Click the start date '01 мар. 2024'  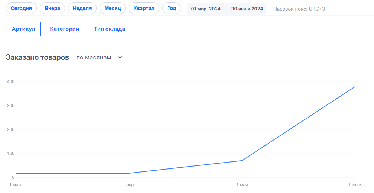click(206, 9)
